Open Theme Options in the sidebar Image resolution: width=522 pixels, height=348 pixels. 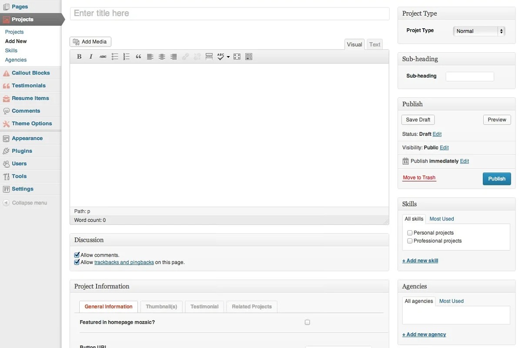[31, 124]
